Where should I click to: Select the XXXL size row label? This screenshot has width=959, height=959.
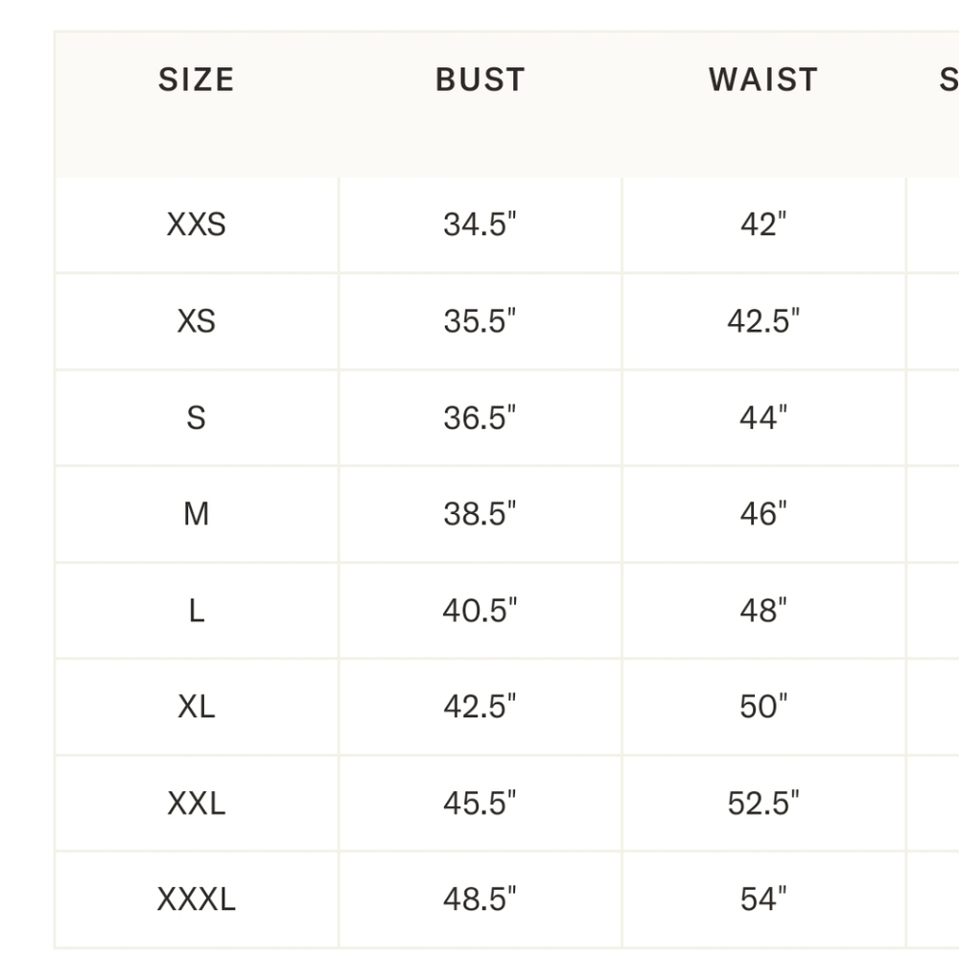click(x=197, y=900)
